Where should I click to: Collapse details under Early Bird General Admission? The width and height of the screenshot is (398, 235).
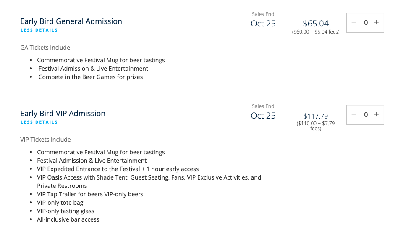[x=39, y=30]
